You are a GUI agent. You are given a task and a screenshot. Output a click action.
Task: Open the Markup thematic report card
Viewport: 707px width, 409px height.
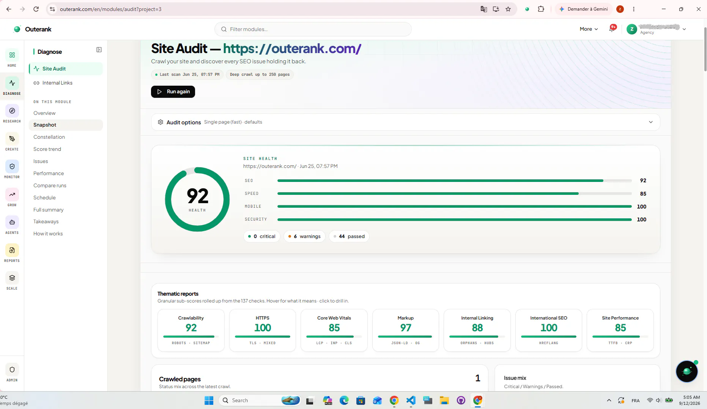click(x=406, y=331)
